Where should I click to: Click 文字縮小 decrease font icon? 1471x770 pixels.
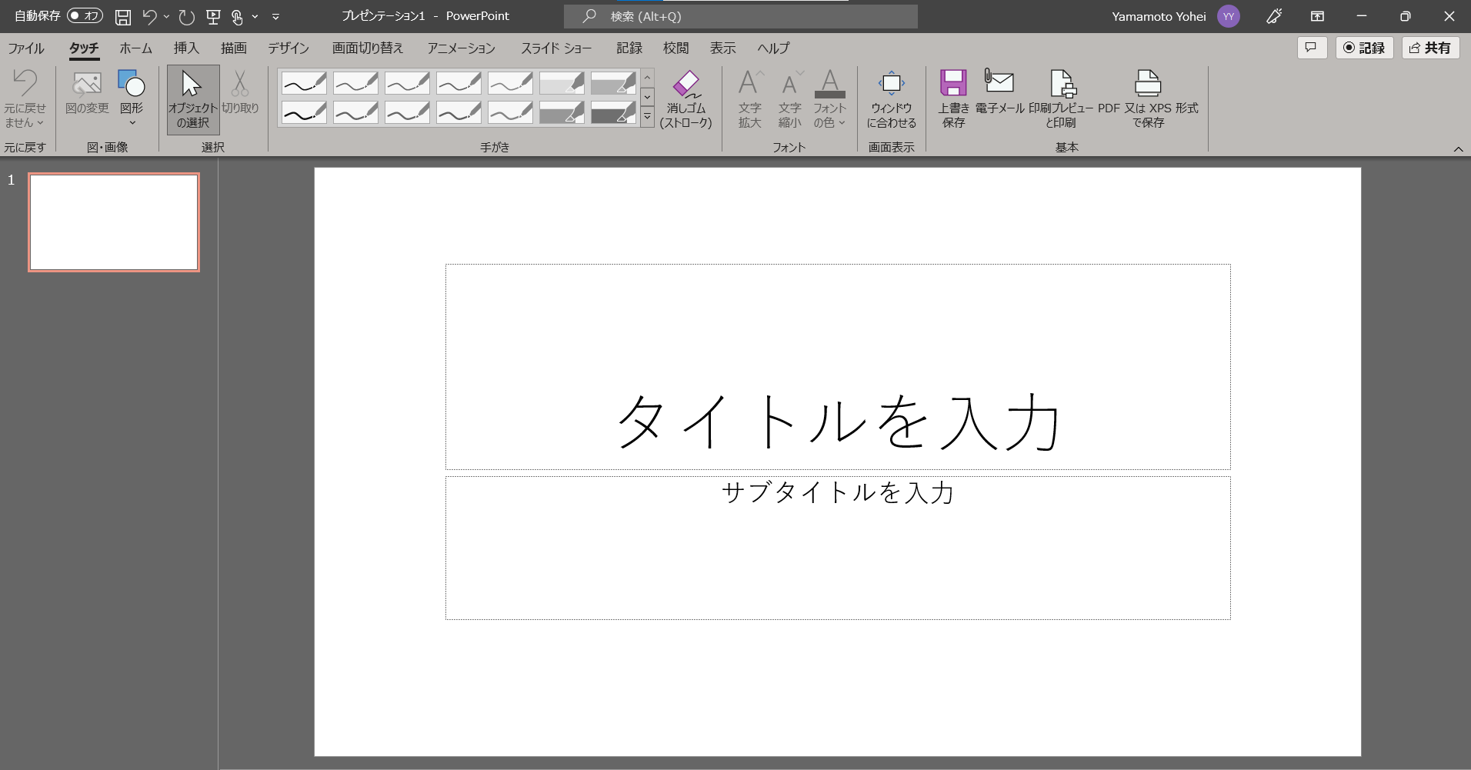tap(789, 99)
